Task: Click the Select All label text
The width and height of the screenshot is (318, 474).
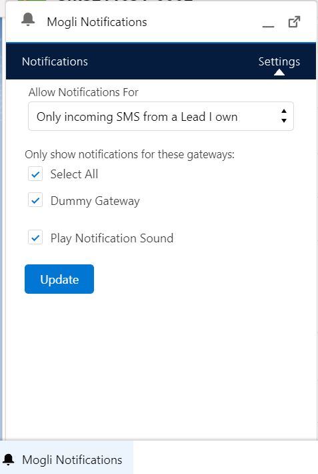Action: tap(74, 174)
